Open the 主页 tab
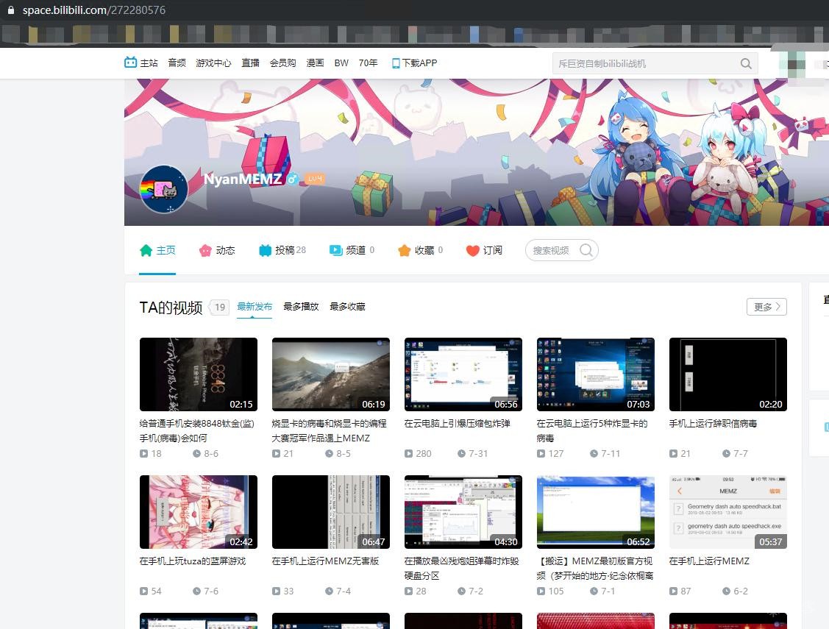 coord(157,251)
